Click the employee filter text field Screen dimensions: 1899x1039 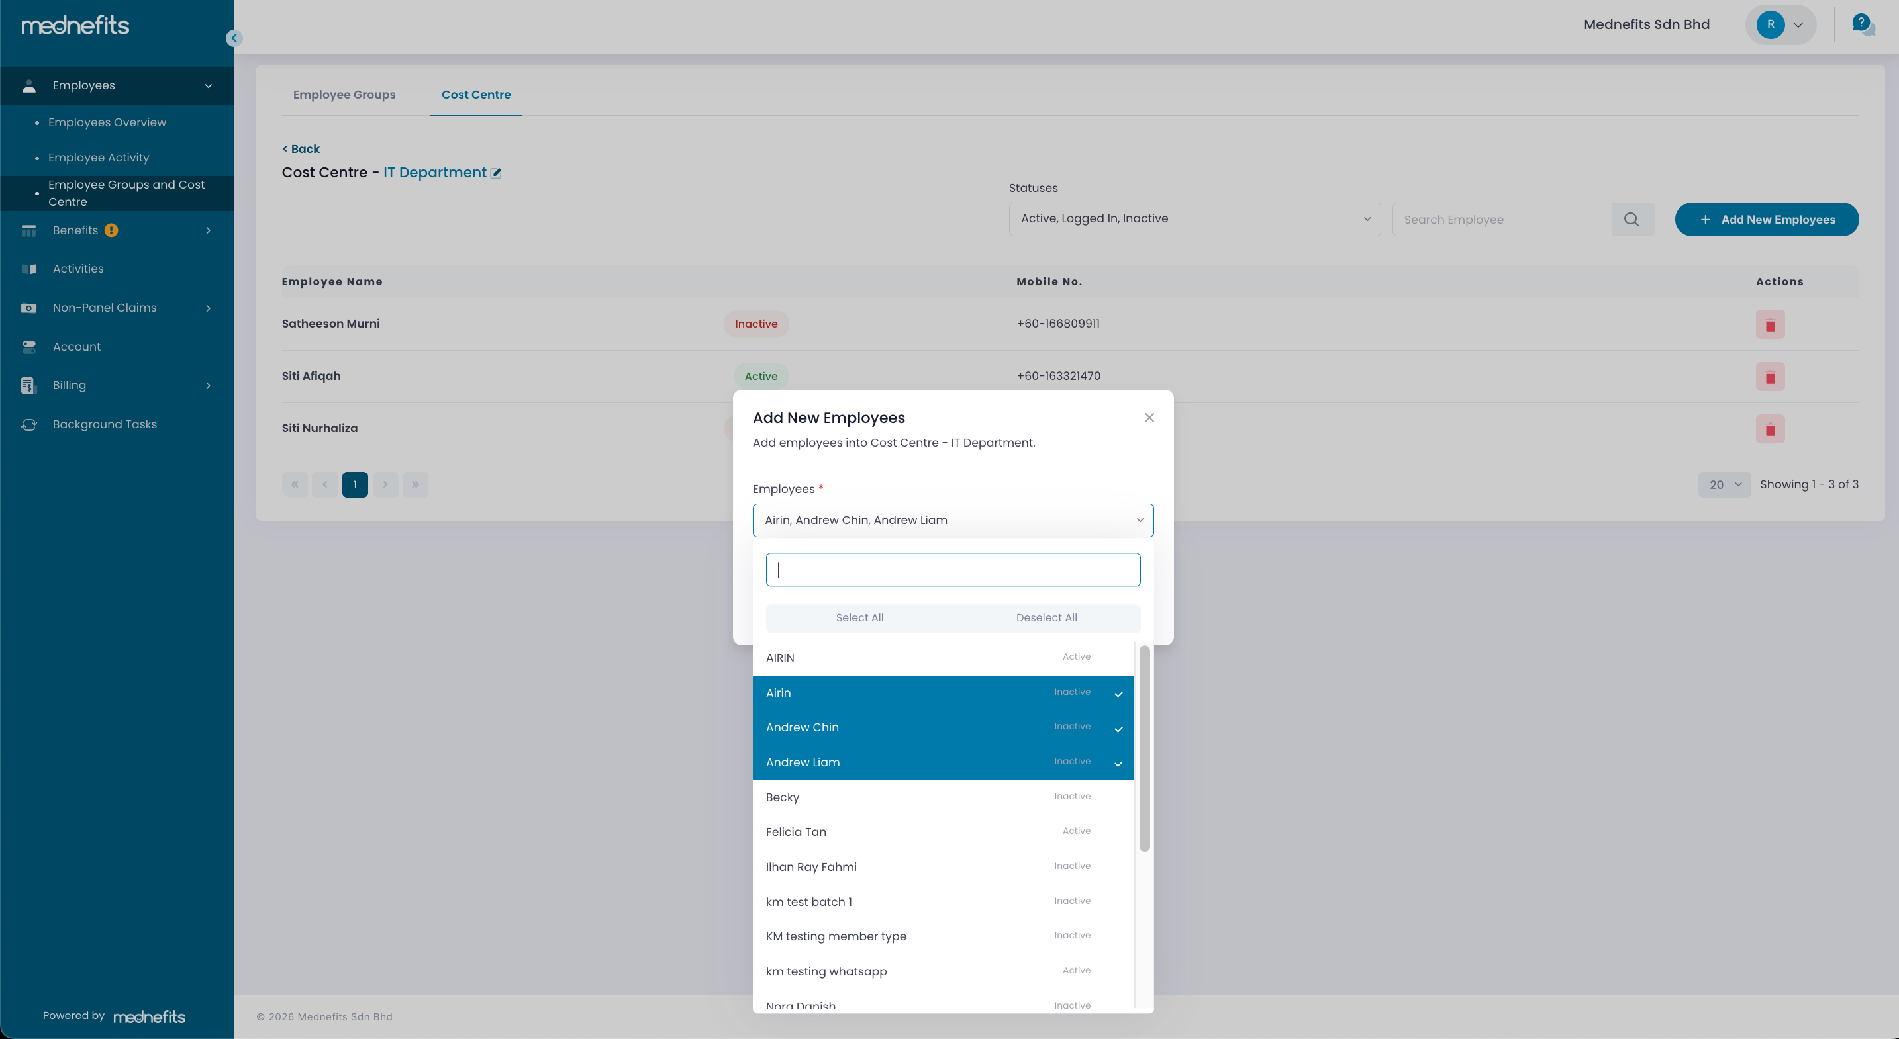(x=952, y=570)
